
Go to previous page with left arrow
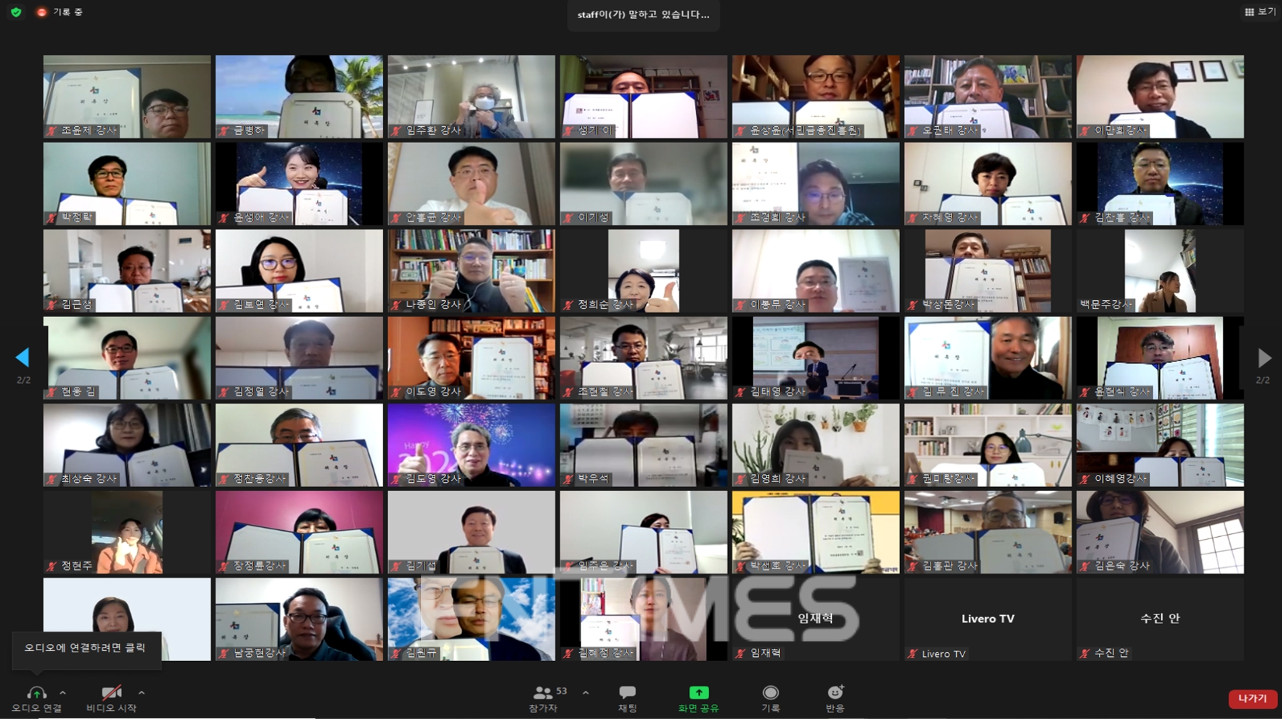23,357
